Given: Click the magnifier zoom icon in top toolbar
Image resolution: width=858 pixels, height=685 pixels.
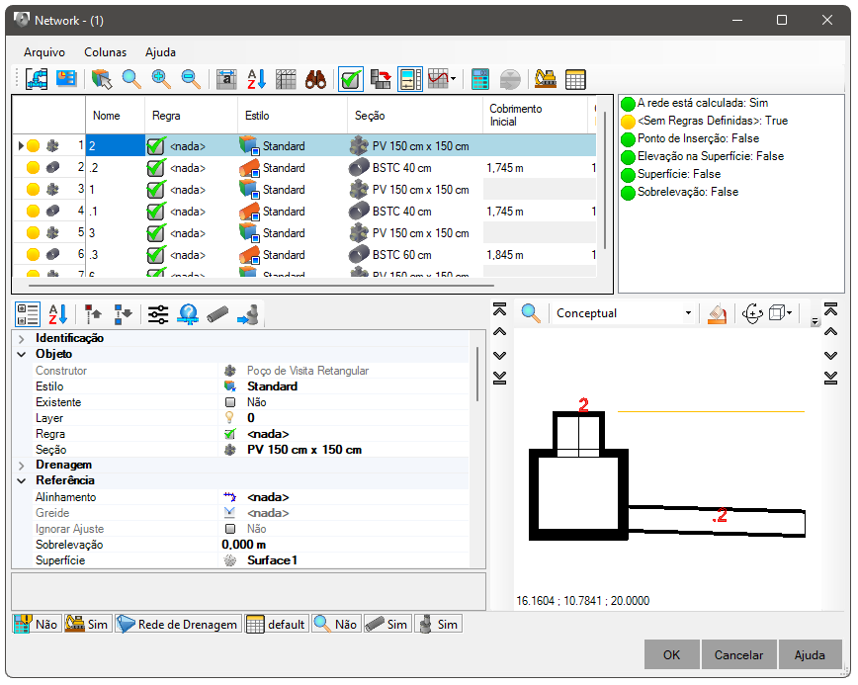Looking at the screenshot, I should (x=131, y=79).
